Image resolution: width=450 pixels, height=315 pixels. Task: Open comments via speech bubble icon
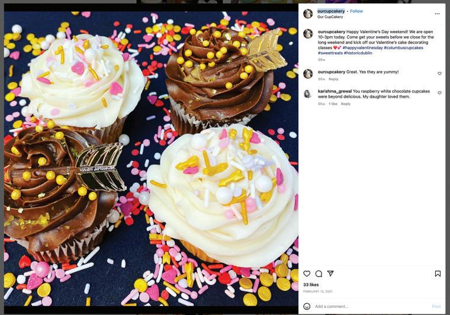[319, 274]
